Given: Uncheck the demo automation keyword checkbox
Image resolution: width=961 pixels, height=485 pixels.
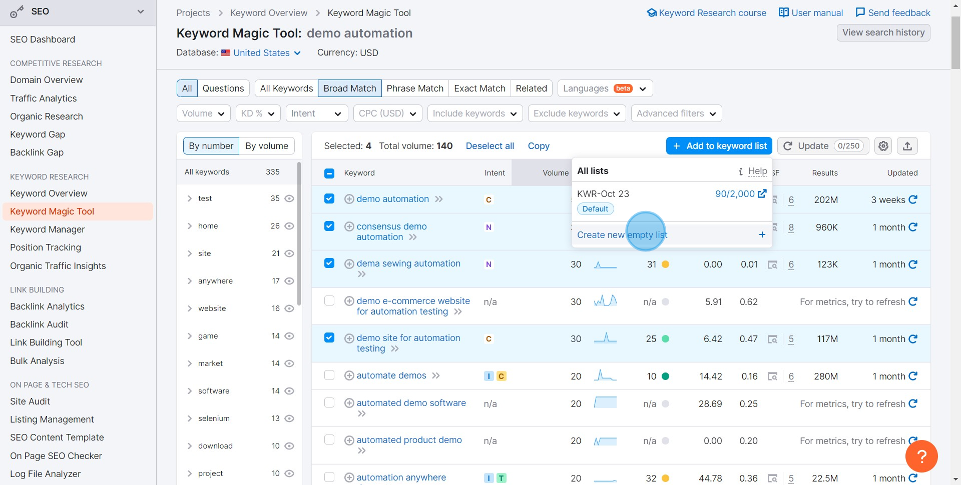Looking at the screenshot, I should pos(329,198).
